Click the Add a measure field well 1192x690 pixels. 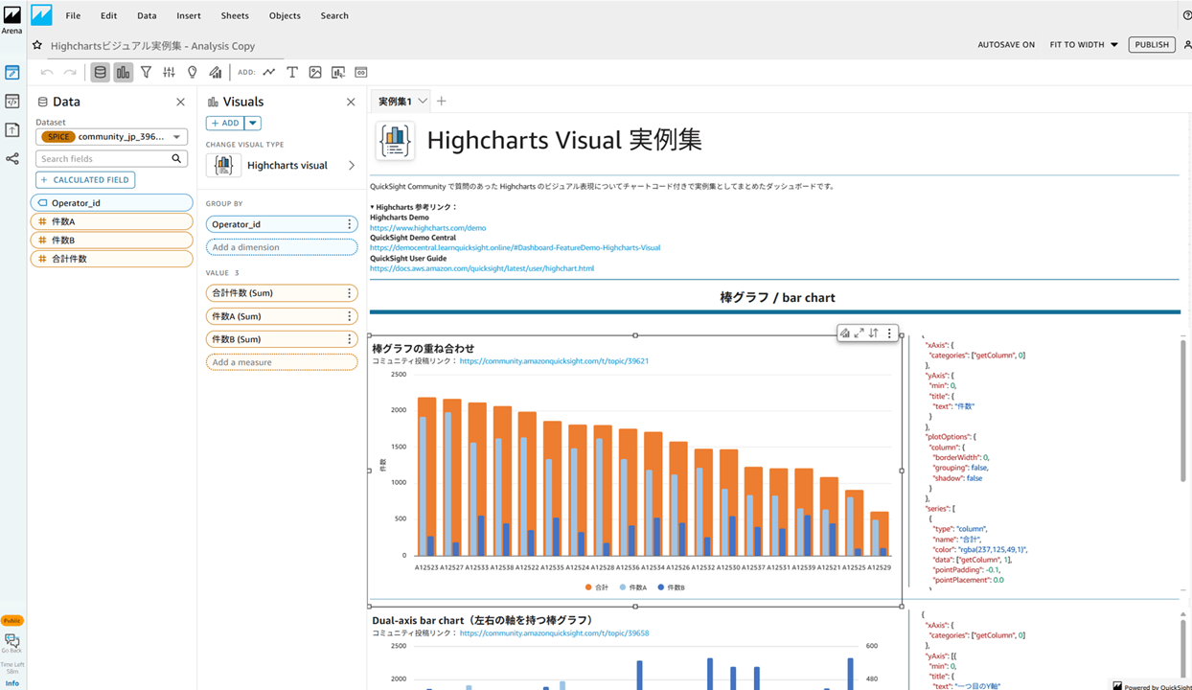(282, 362)
